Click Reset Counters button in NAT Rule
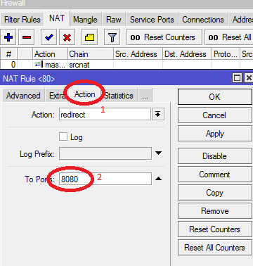 (215, 229)
